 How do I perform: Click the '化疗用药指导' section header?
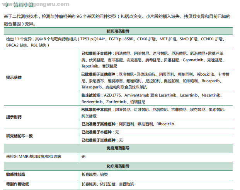click(x=118, y=166)
